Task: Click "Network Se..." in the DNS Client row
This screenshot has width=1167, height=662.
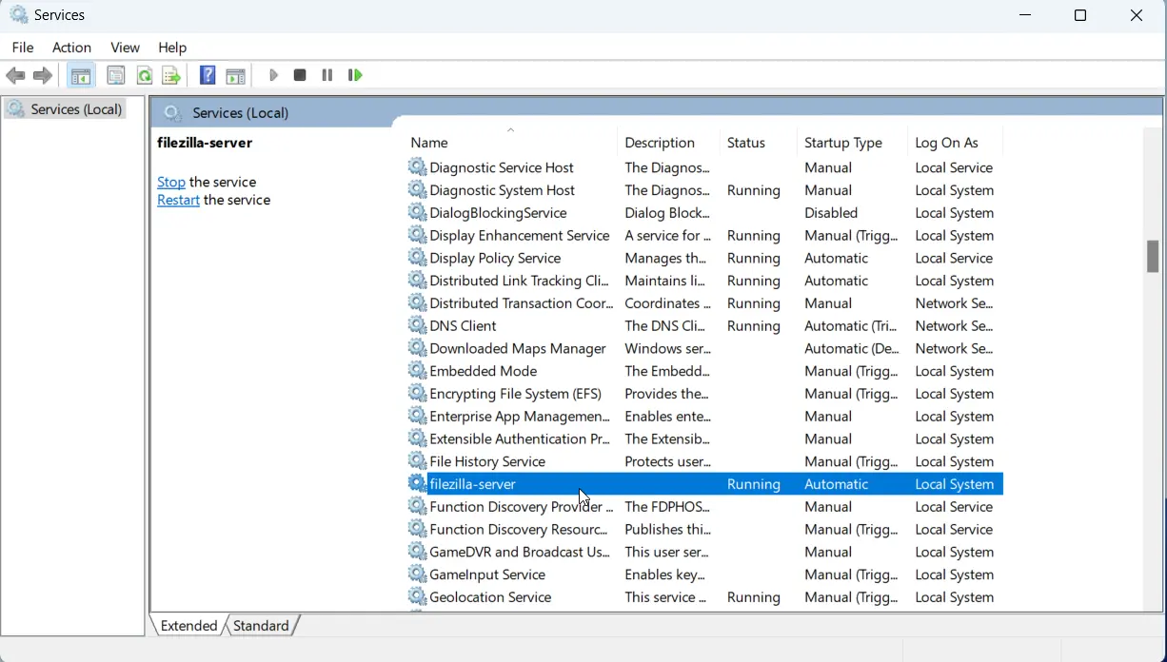Action: (x=954, y=325)
